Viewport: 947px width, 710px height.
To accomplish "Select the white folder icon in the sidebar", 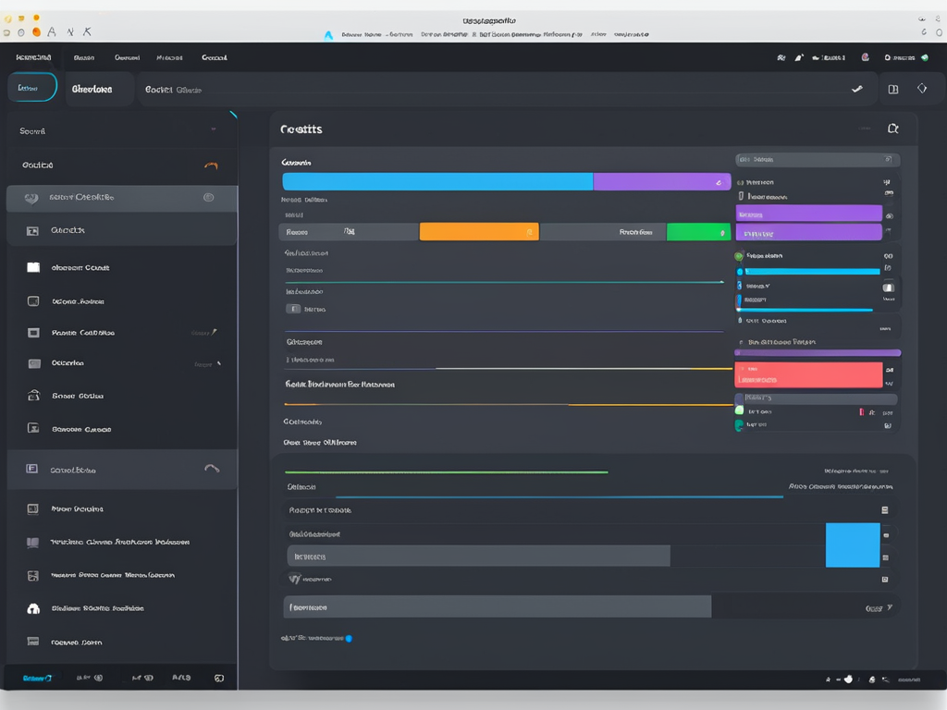I will [x=33, y=267].
